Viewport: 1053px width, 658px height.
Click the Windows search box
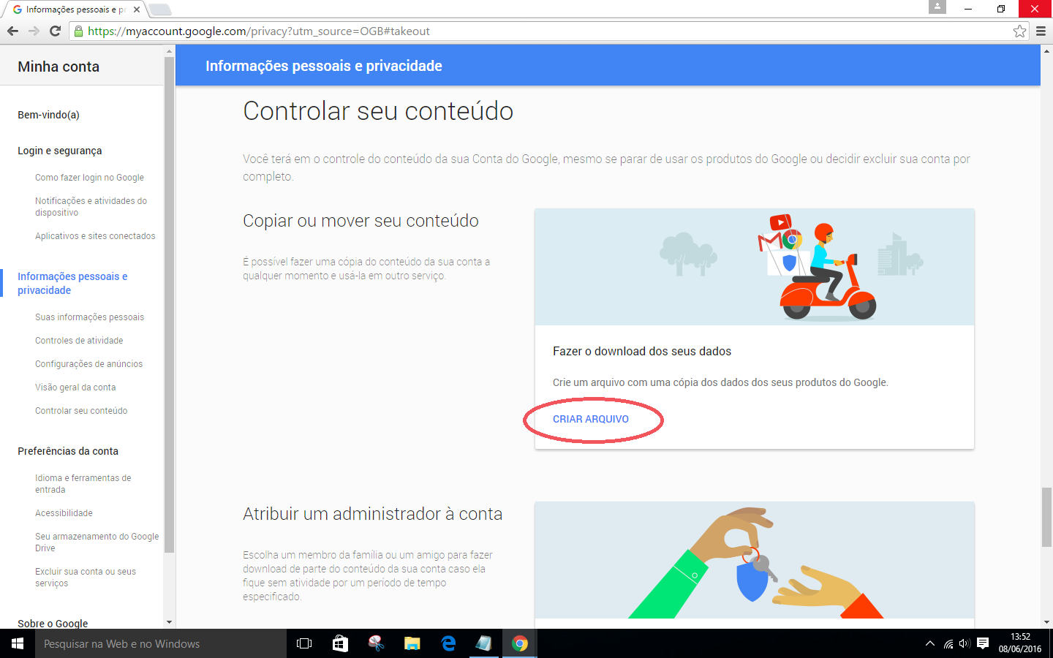coord(161,643)
